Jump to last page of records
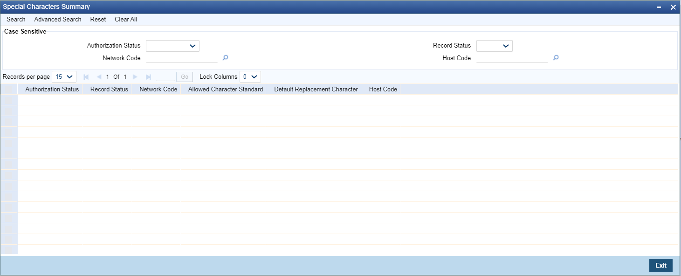Screen dimensions: 681x276 point(148,77)
